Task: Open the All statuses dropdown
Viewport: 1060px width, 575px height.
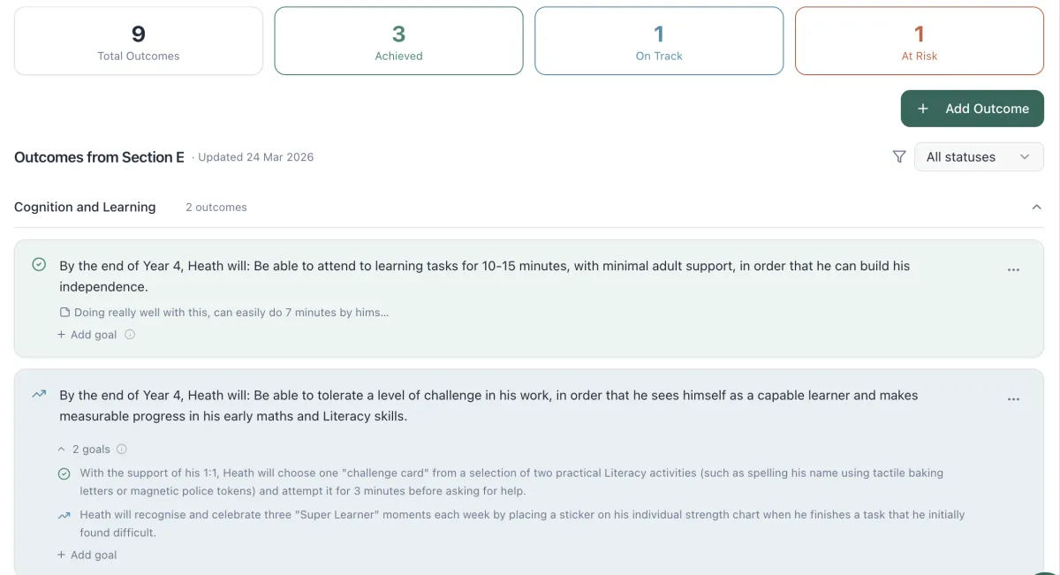Action: (979, 157)
